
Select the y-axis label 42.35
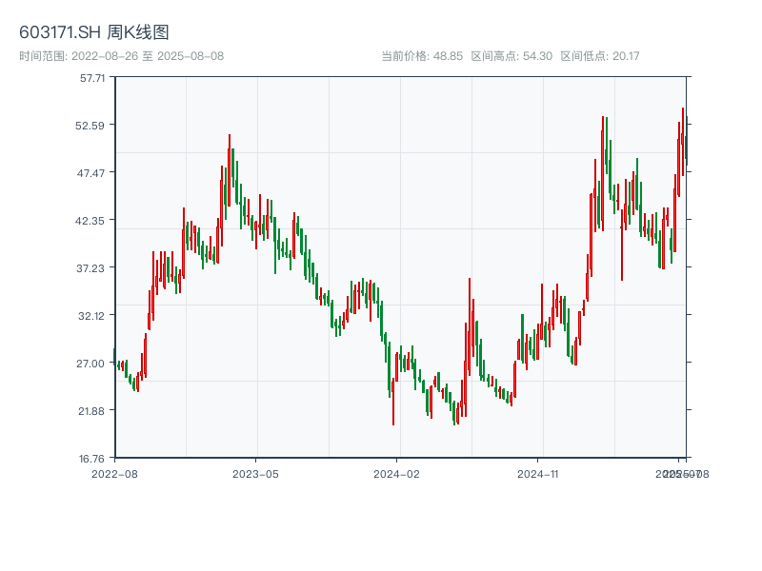(x=90, y=221)
